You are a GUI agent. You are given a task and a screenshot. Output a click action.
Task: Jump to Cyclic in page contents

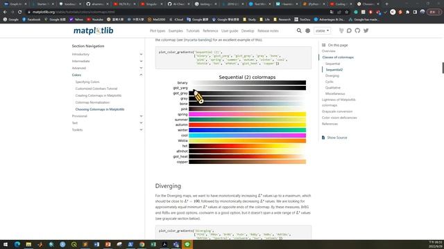pyautogui.click(x=330, y=82)
